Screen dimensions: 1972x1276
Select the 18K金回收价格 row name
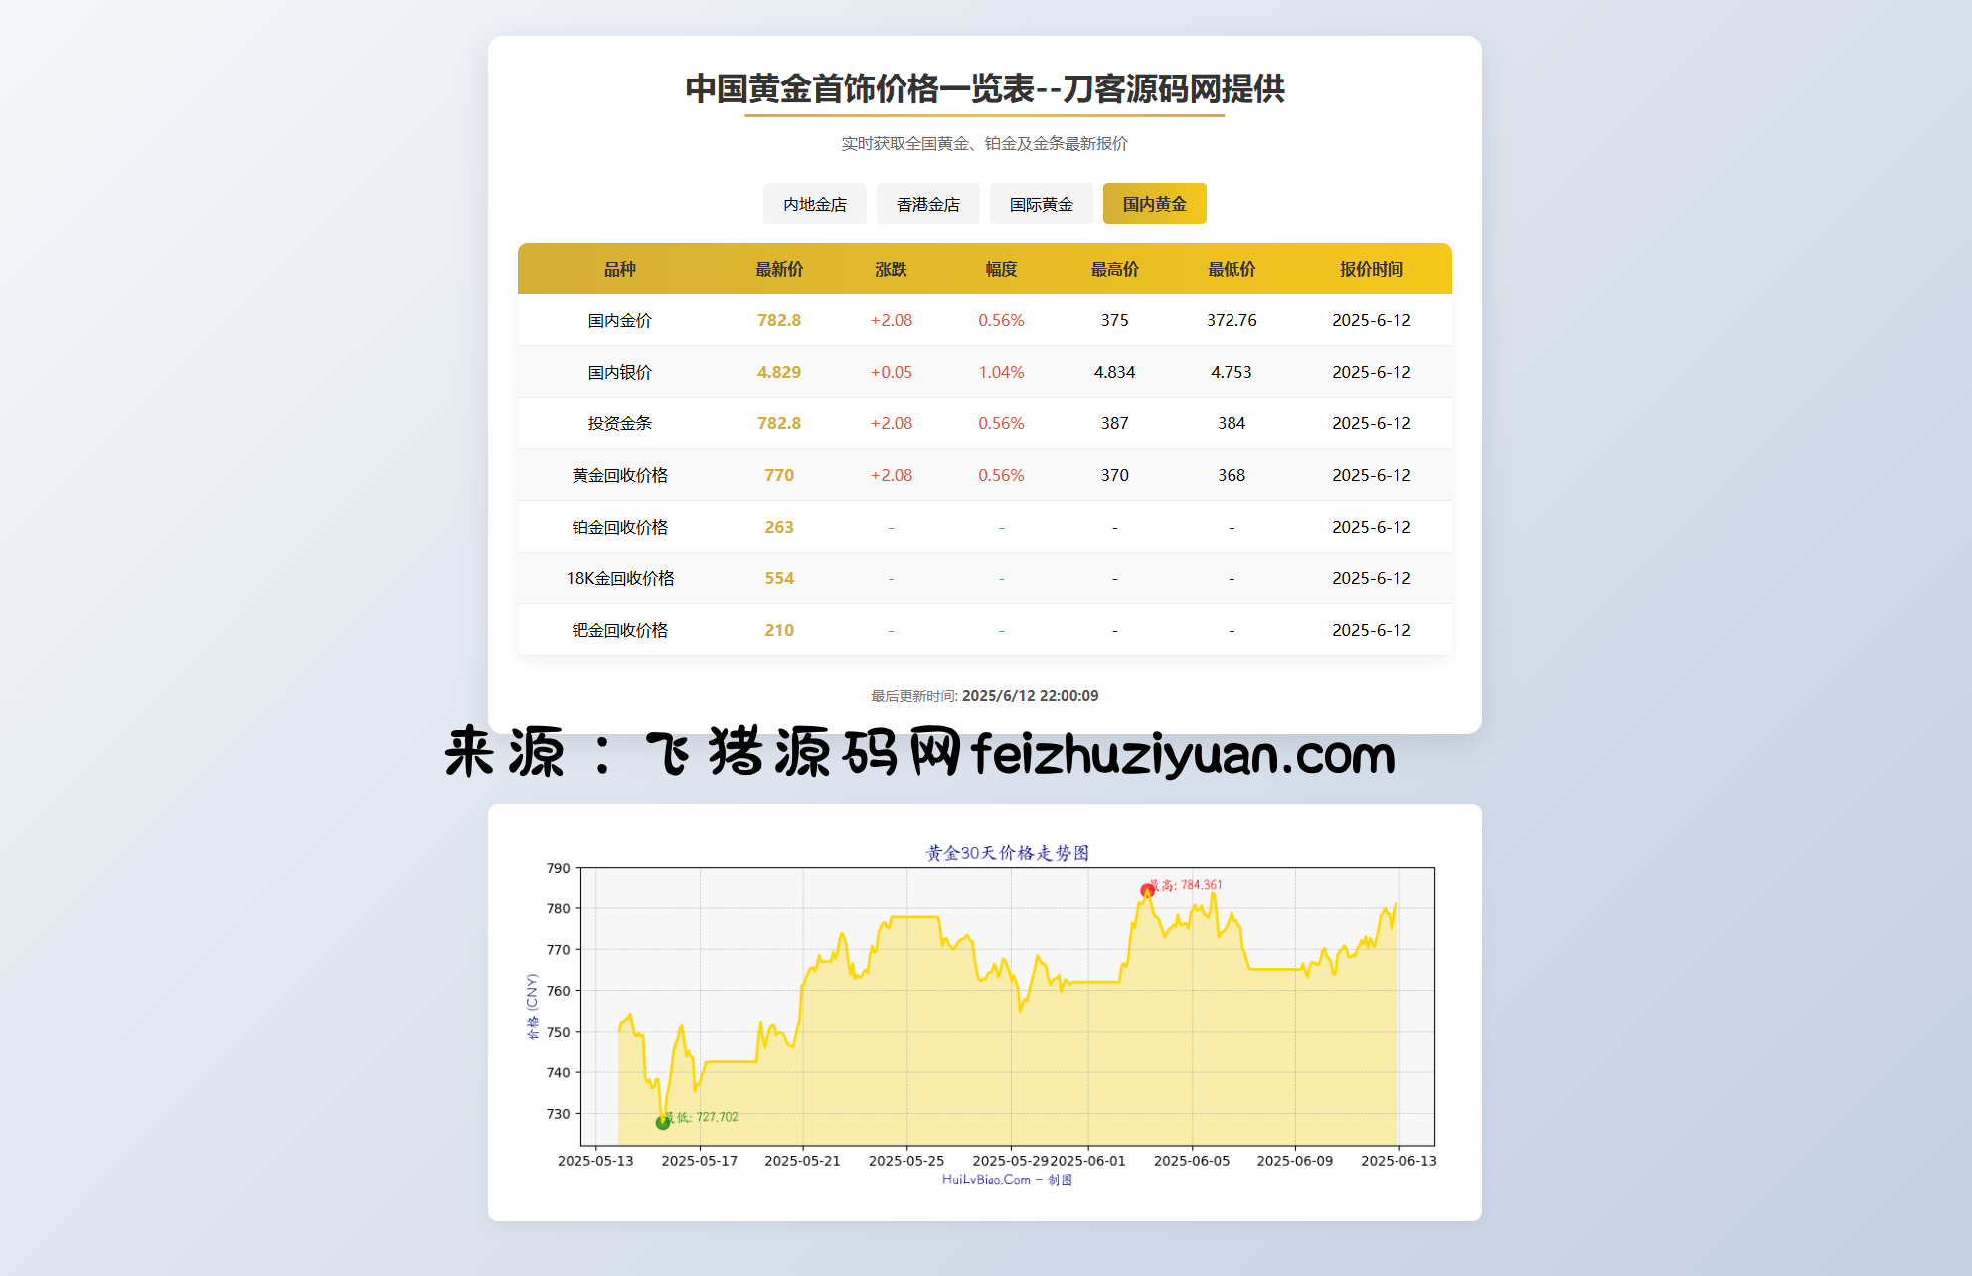click(x=619, y=578)
